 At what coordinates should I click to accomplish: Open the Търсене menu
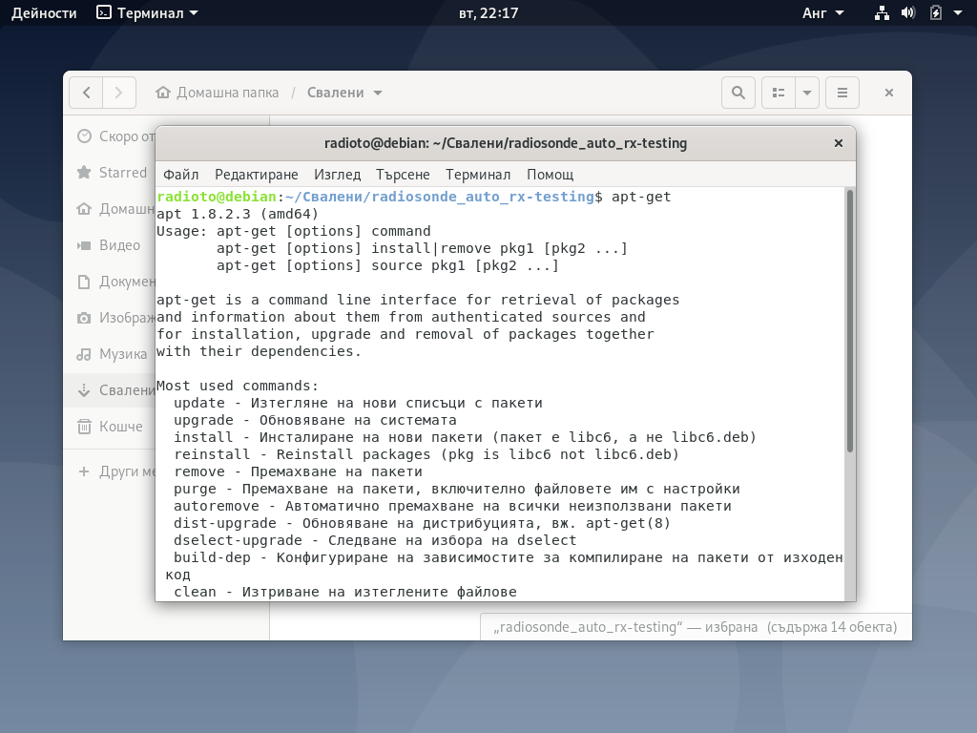pyautogui.click(x=403, y=175)
